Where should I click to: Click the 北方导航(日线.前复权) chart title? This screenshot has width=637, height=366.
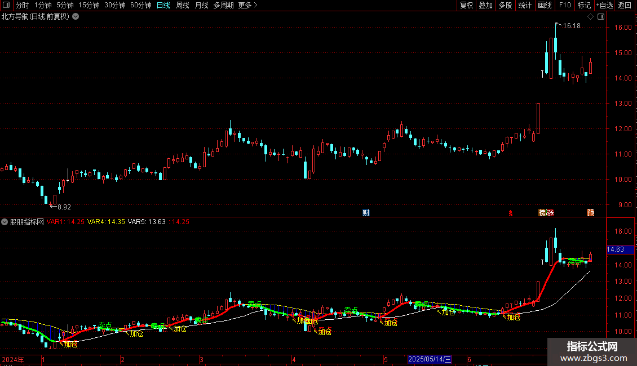point(36,17)
